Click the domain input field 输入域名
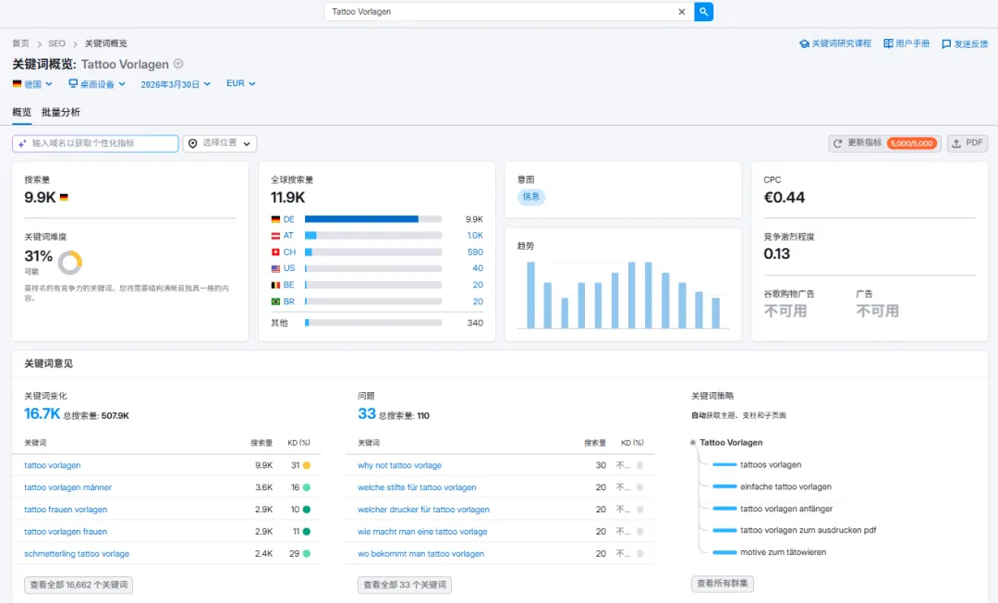The image size is (998, 603). pos(95,143)
